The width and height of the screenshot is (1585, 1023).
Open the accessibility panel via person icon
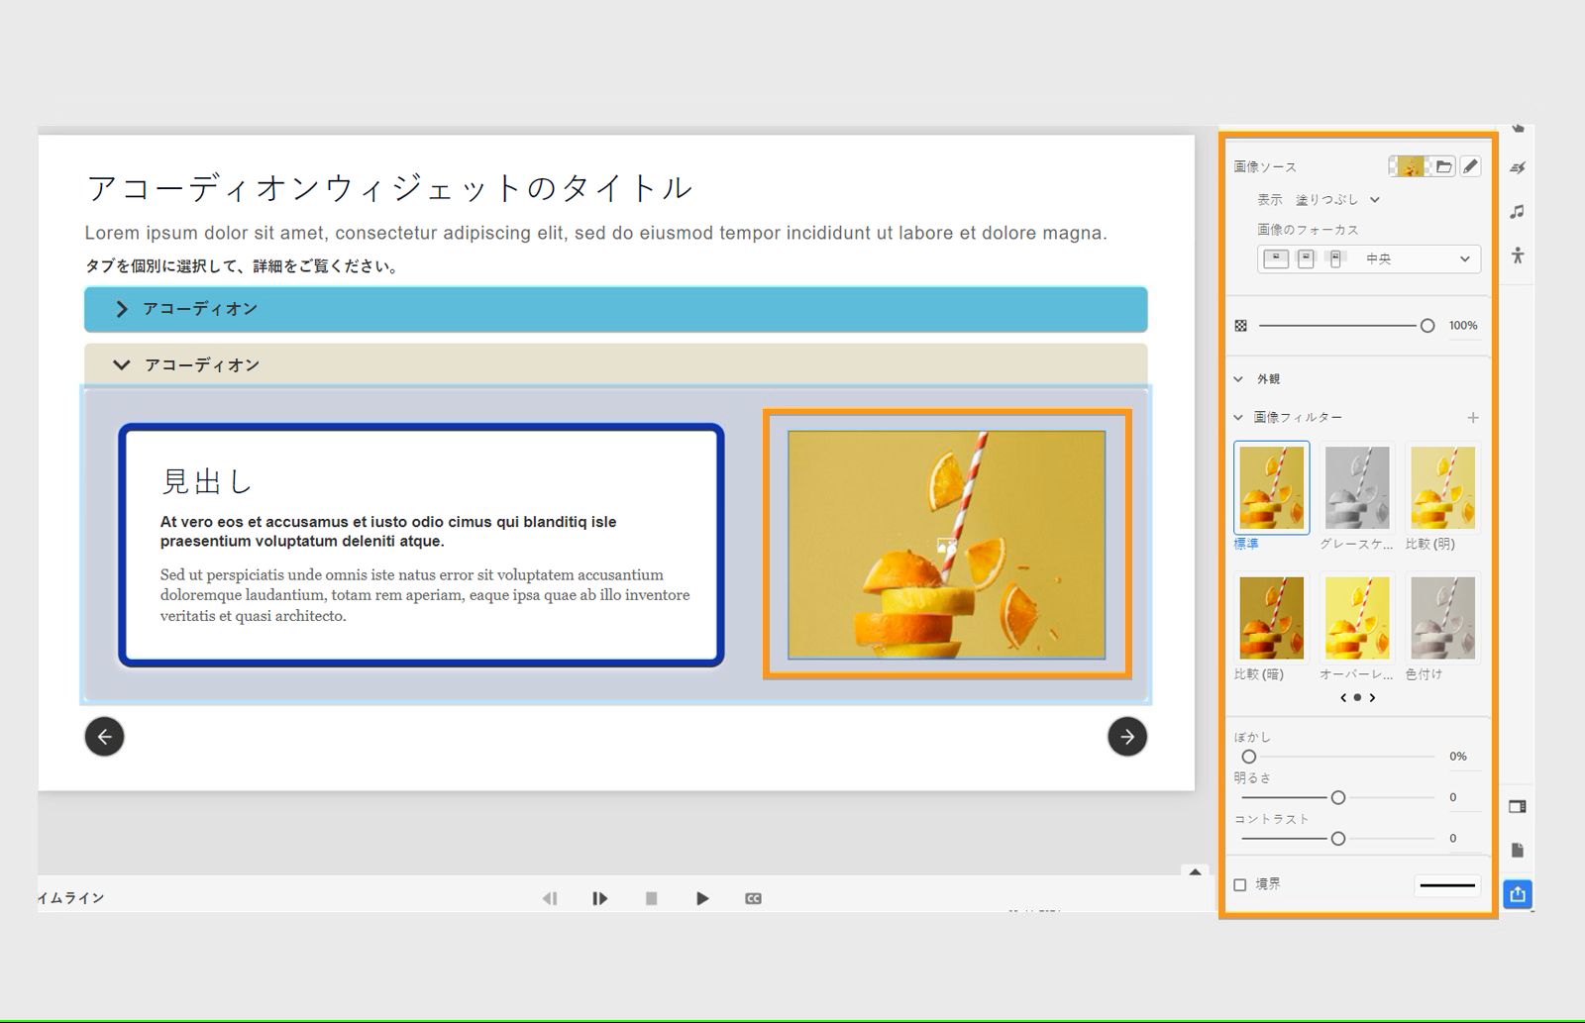(x=1518, y=255)
